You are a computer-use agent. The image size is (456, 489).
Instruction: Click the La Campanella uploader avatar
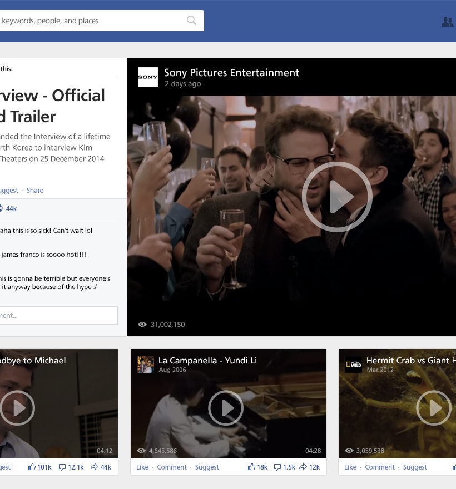(x=146, y=365)
